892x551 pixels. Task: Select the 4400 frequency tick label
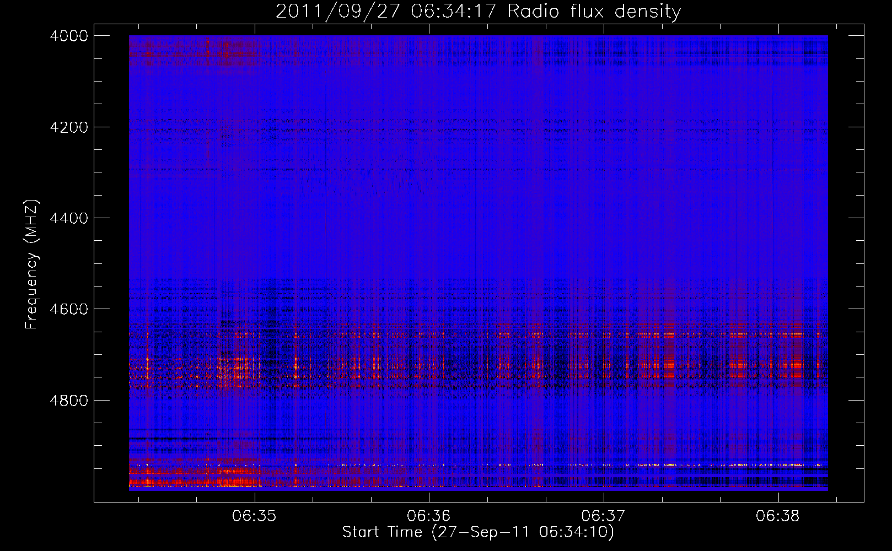69,218
